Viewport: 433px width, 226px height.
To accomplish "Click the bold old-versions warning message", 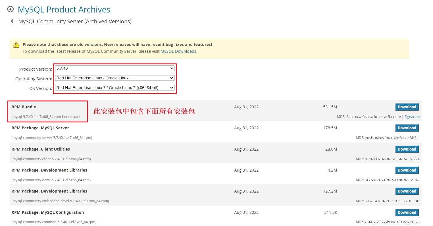I will tap(117, 45).
